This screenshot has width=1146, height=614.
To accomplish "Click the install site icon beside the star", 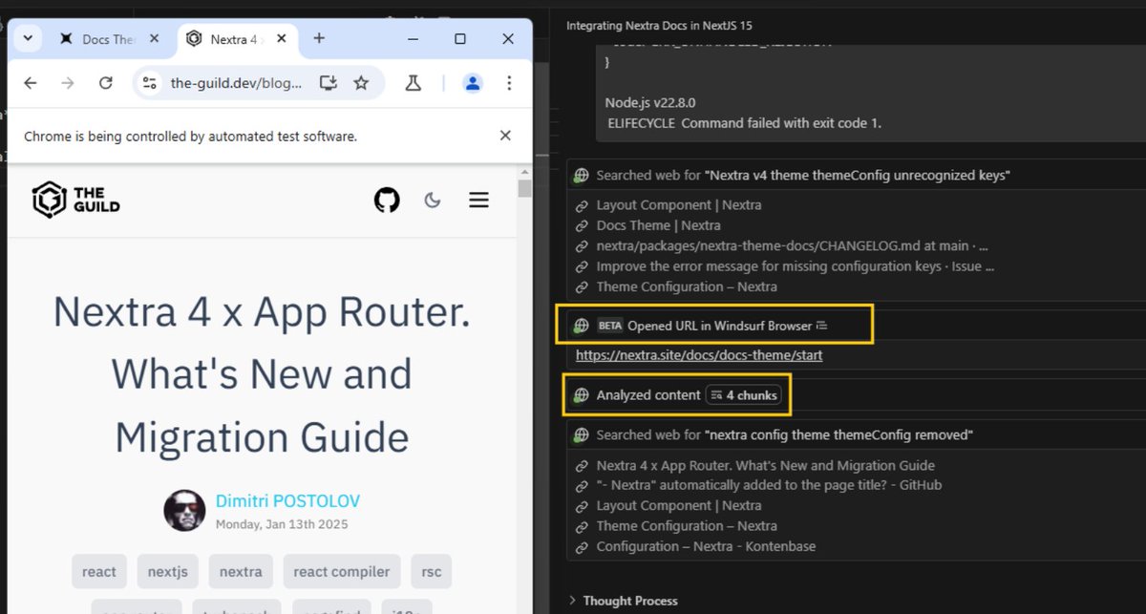I will click(328, 83).
